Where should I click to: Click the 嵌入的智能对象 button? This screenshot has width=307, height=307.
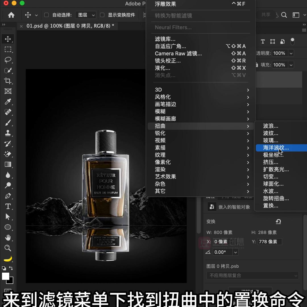tap(212, 207)
